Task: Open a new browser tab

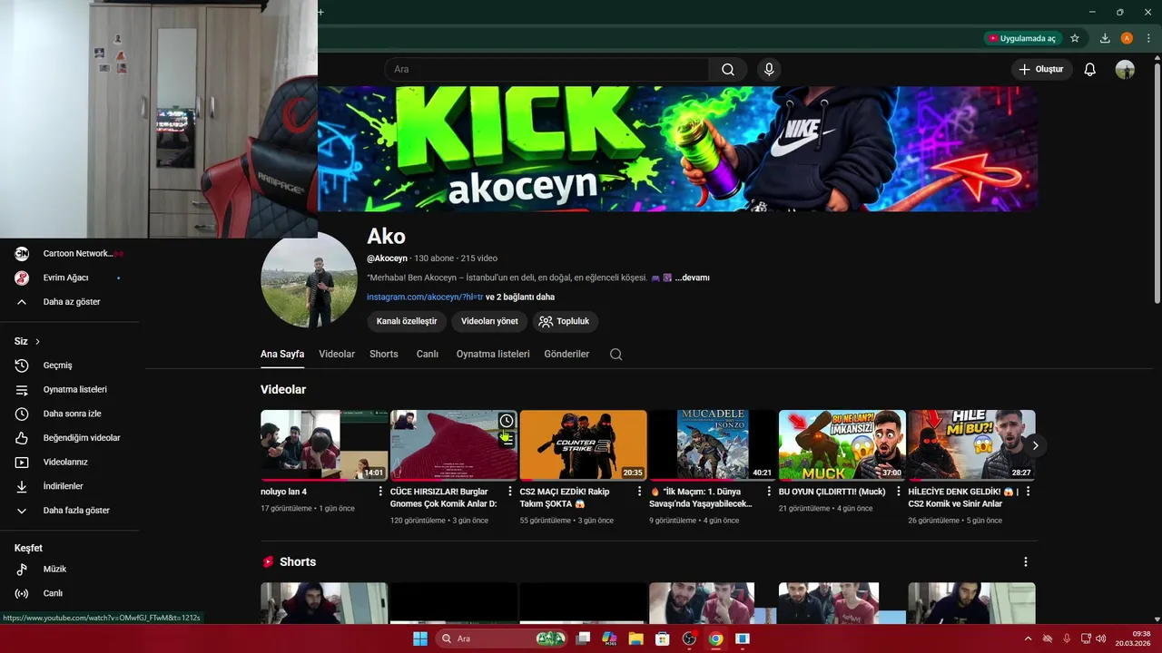Action: pyautogui.click(x=320, y=12)
